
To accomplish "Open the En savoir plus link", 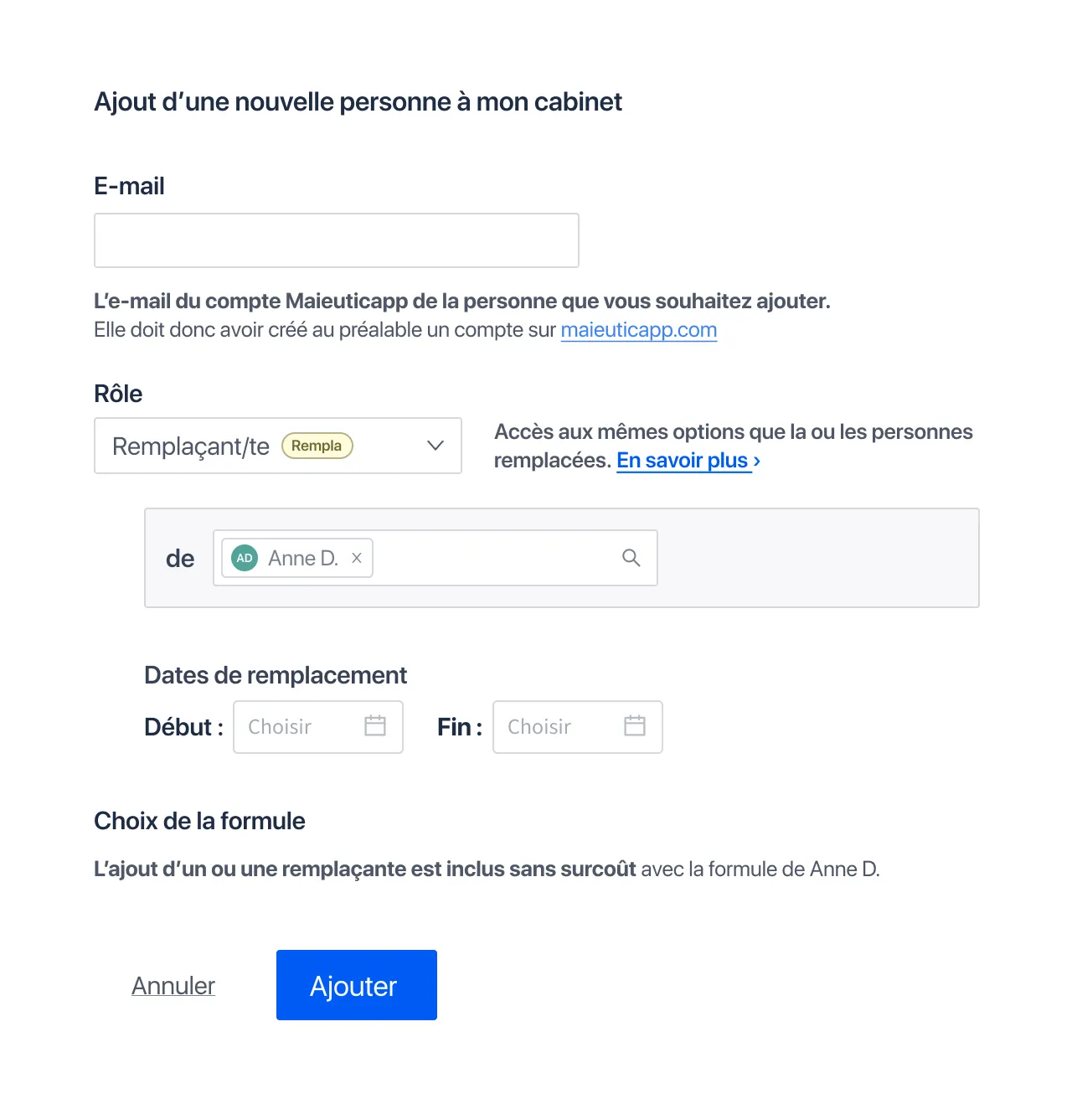I will coord(678,460).
